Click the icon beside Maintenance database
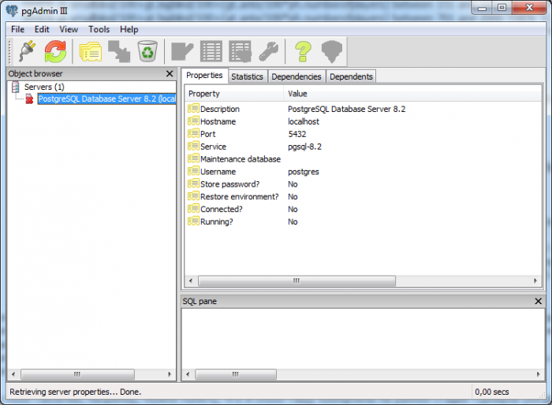 (193, 158)
